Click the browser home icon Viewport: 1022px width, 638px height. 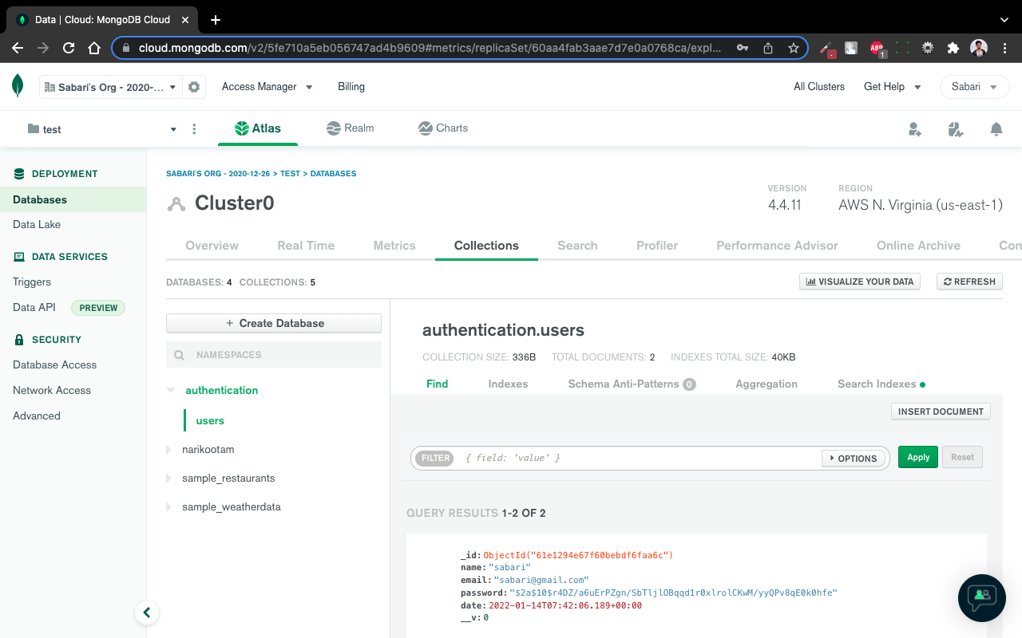[94, 48]
